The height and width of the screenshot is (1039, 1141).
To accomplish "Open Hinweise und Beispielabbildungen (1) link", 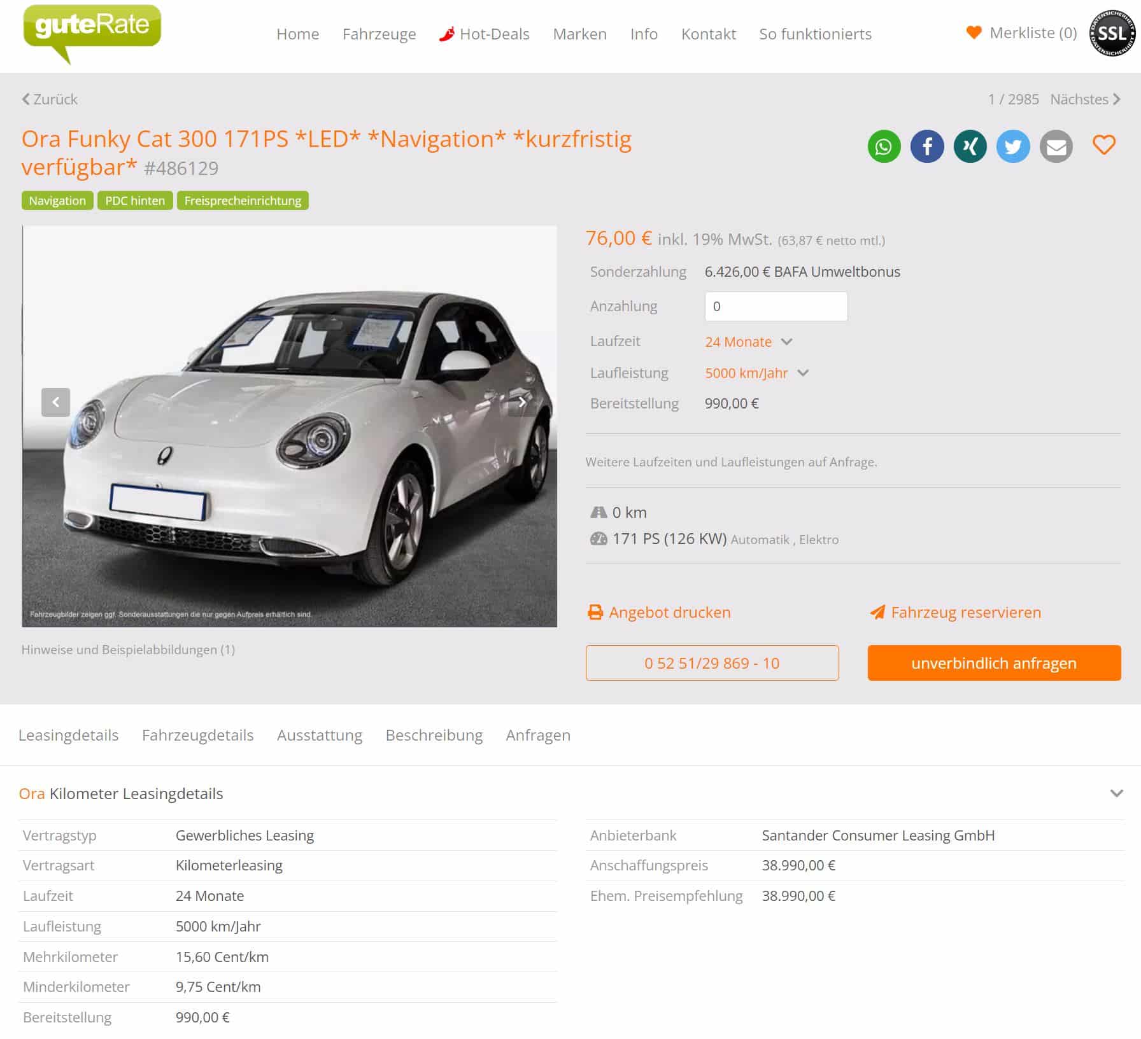I will pyautogui.click(x=128, y=650).
